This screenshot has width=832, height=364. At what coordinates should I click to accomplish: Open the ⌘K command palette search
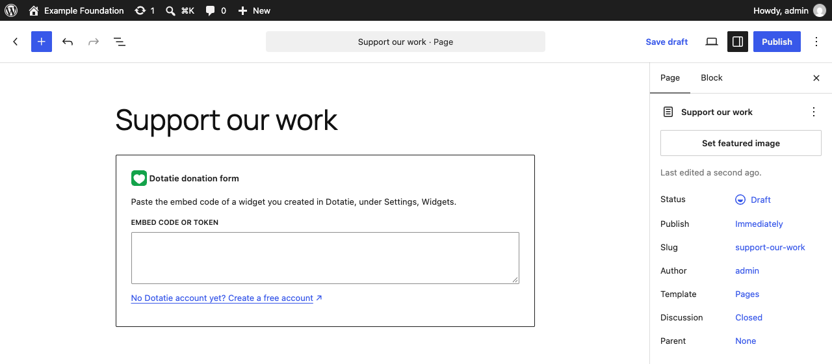click(180, 10)
